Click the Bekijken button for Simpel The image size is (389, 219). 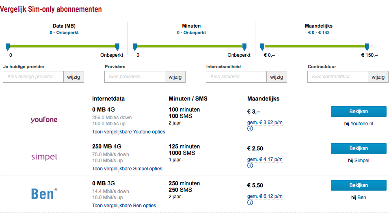point(358,148)
